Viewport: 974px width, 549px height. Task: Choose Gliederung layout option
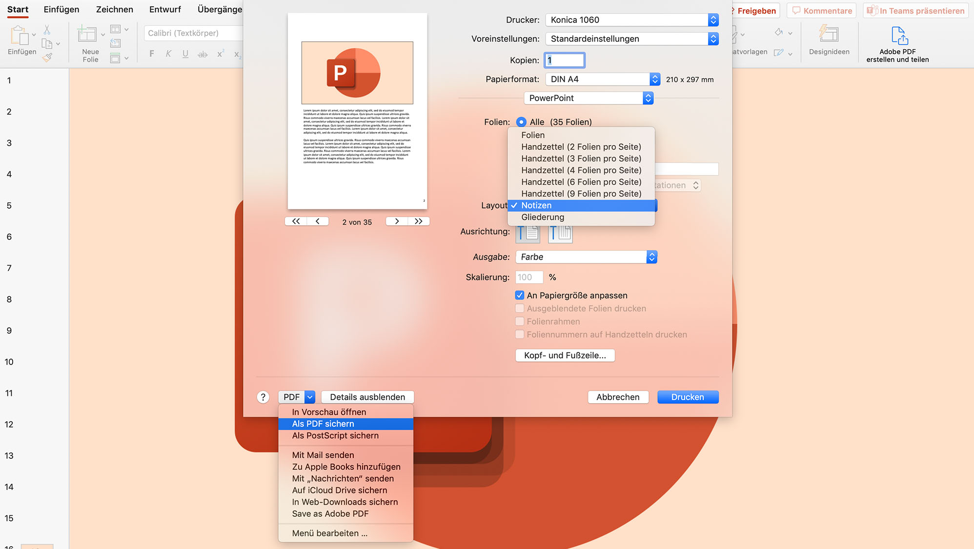(581, 217)
